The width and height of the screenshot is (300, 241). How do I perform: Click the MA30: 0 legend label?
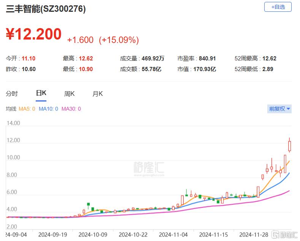(x=71, y=109)
